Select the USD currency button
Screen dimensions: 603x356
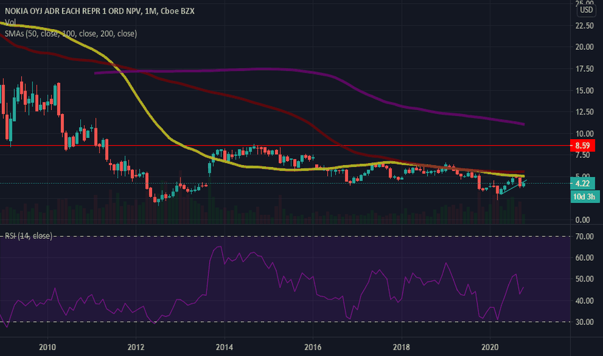pyautogui.click(x=586, y=10)
